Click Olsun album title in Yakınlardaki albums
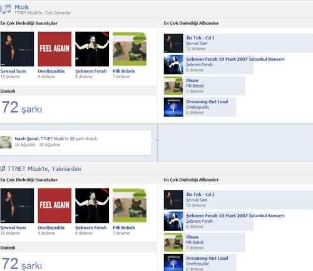 pos(192,237)
